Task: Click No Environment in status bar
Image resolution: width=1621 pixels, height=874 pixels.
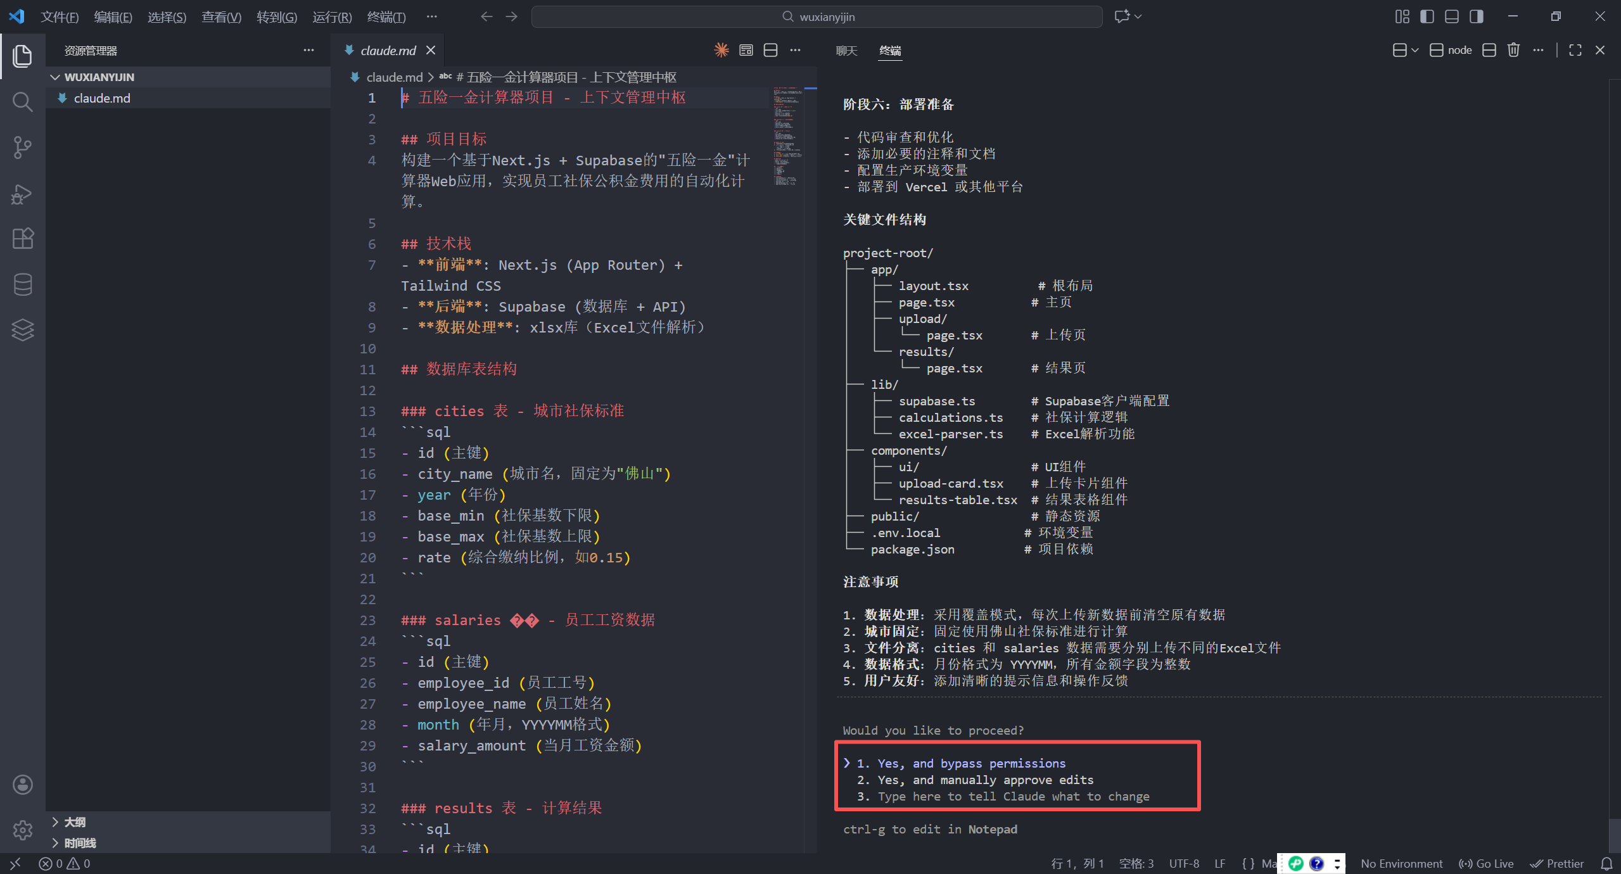Action: 1401,863
